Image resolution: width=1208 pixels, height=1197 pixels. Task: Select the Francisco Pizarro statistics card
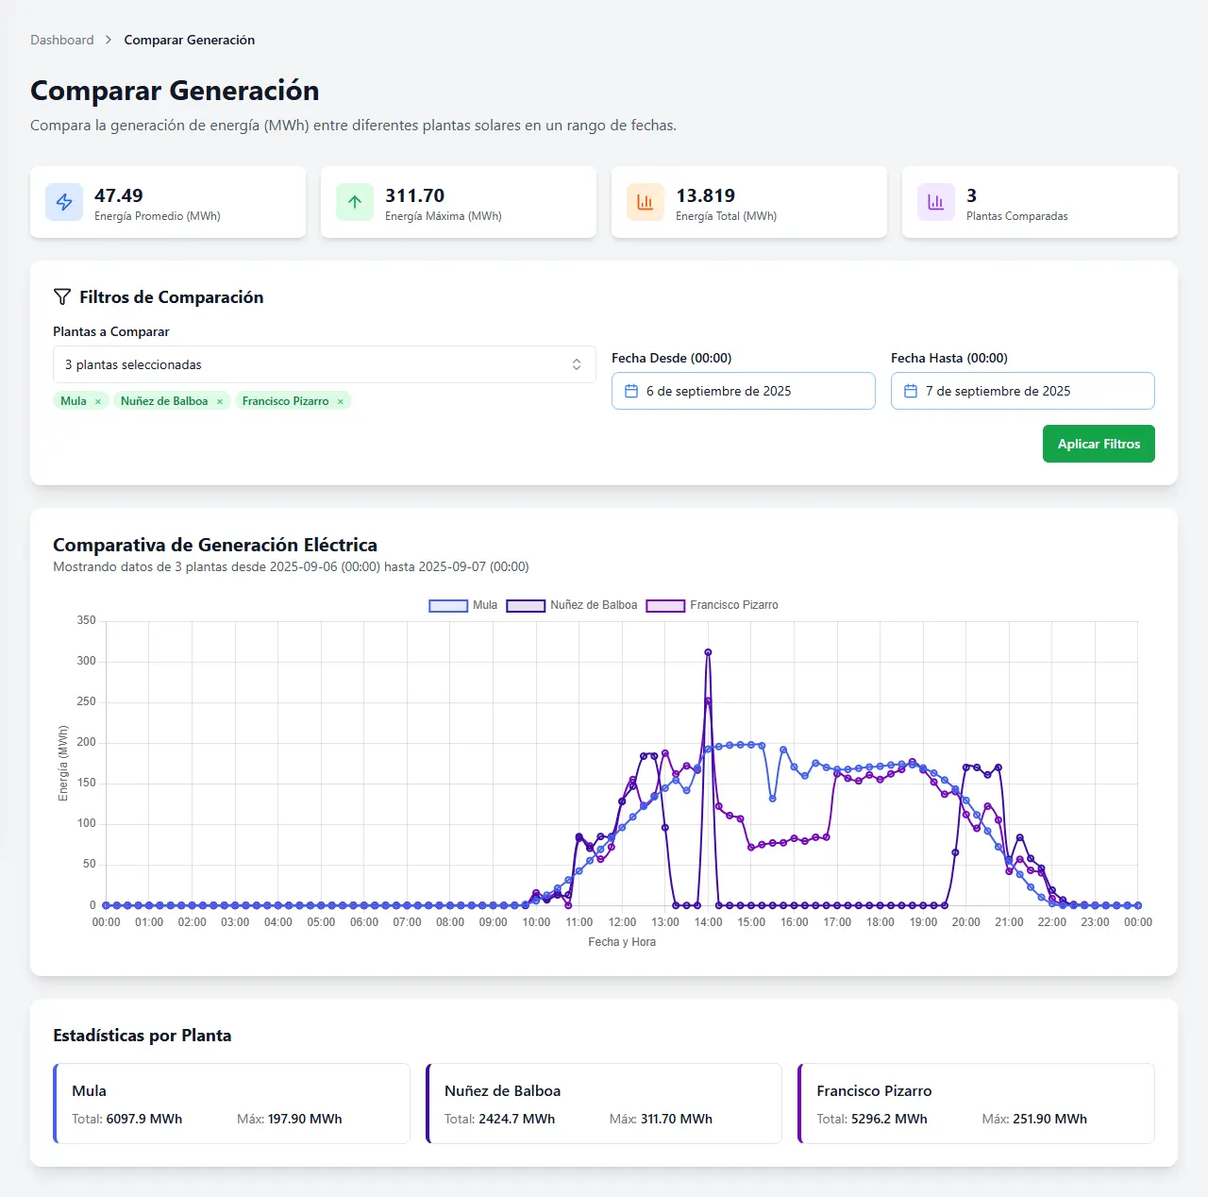(x=976, y=1104)
